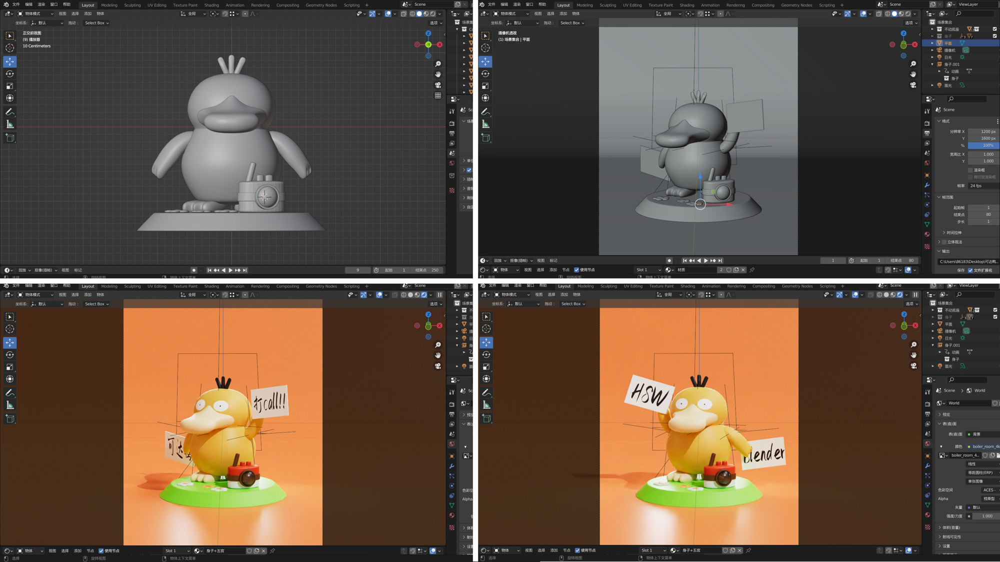Screen dimensions: 1000x562
Task: Select the Measure tool in the HSW render window
Action: tap(486, 405)
